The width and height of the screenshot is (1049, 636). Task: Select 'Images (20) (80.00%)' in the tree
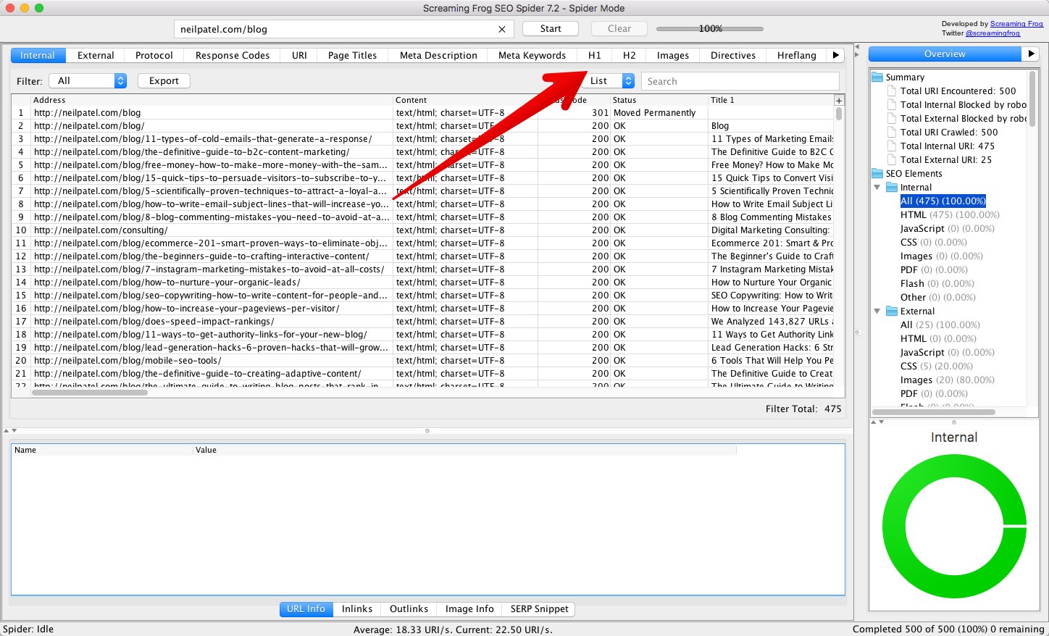point(948,380)
